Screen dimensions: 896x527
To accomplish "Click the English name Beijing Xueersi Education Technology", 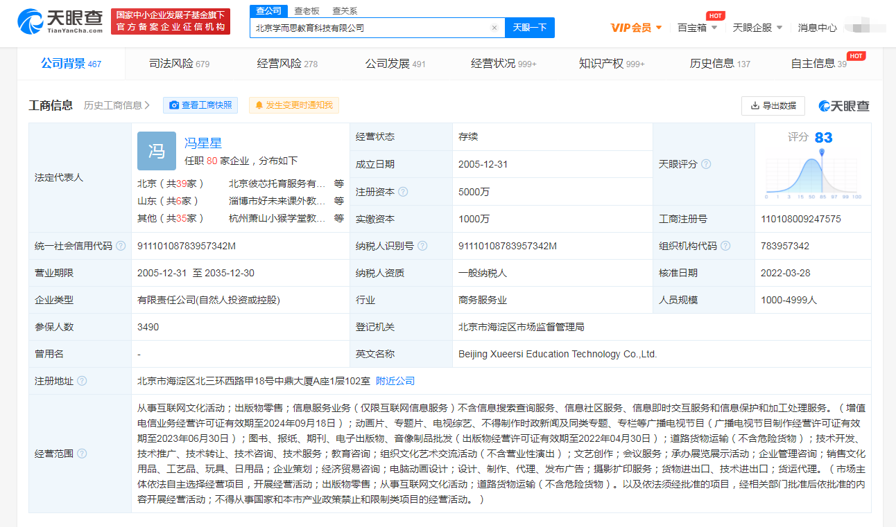I will point(558,354).
